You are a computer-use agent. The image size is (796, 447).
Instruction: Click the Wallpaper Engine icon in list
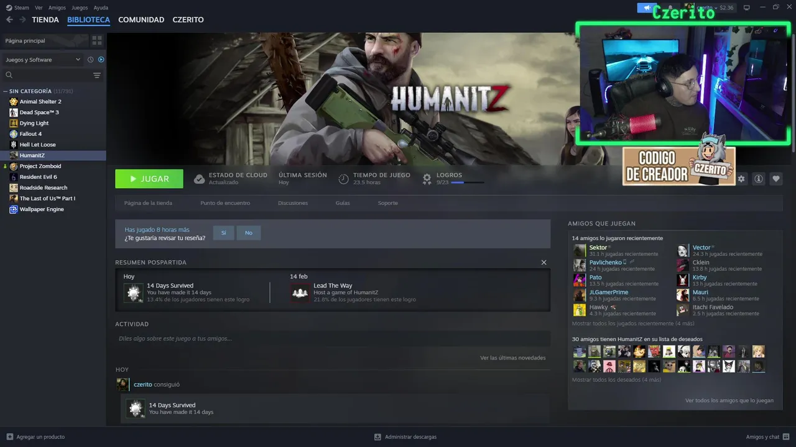point(14,209)
